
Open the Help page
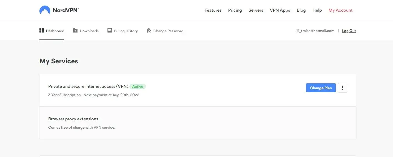[x=317, y=10]
